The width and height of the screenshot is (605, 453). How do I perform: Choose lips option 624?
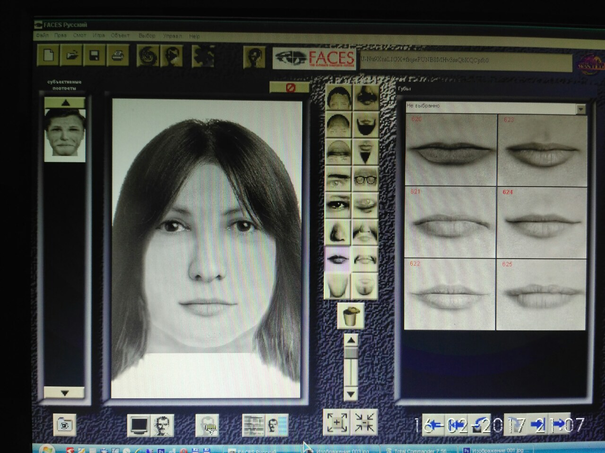542,222
